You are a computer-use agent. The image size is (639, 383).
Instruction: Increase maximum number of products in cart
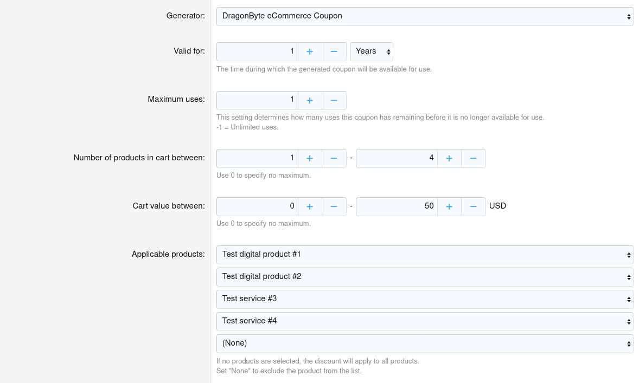coord(449,159)
